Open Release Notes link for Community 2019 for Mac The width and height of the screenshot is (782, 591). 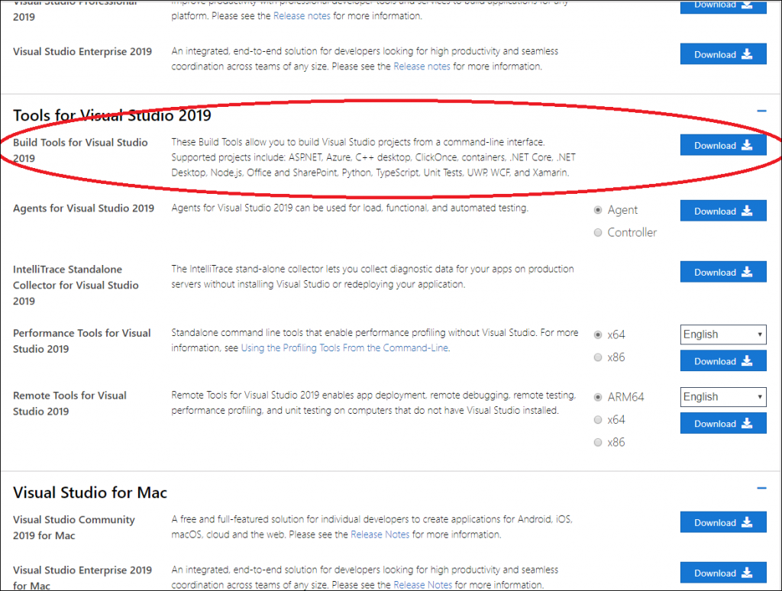point(380,534)
